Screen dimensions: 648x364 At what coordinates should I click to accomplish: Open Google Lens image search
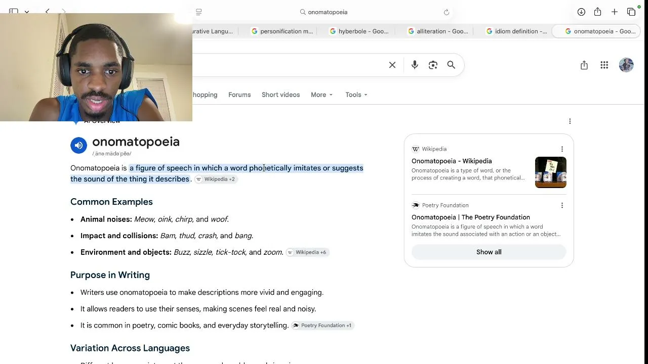[x=433, y=65]
